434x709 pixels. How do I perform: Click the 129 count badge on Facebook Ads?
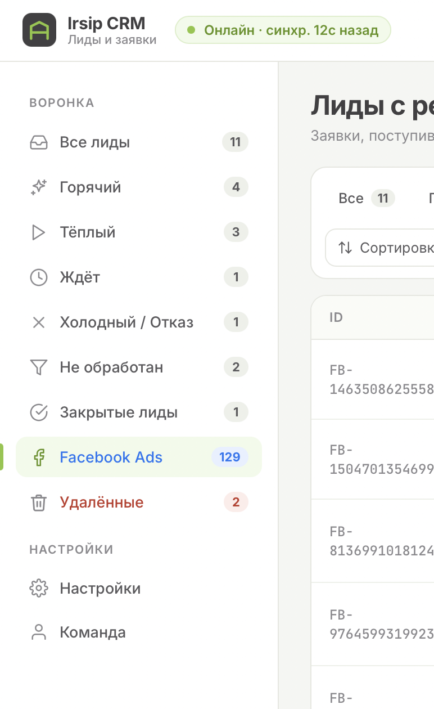pyautogui.click(x=229, y=457)
